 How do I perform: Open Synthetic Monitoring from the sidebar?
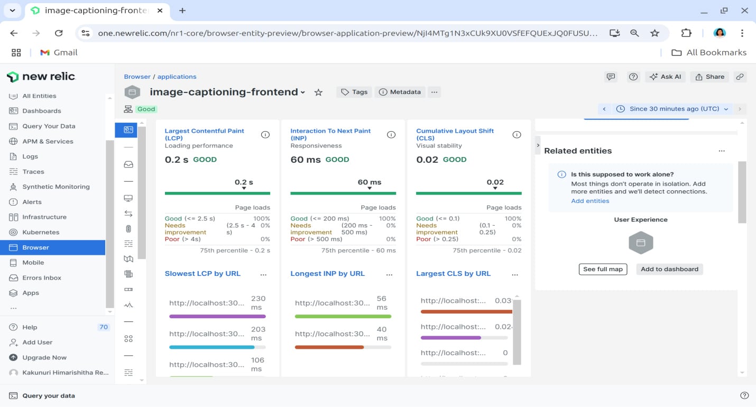(x=56, y=187)
